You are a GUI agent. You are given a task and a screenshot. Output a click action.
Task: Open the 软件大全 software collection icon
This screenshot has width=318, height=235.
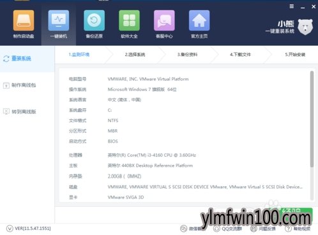[129, 20]
